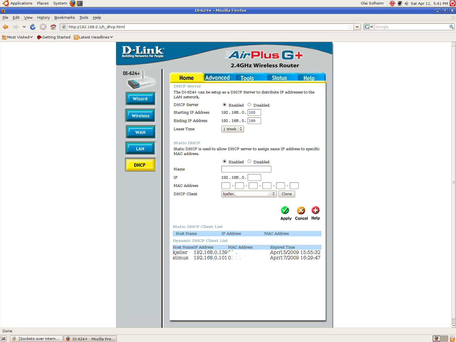456x342 pixels.
Task: Click the Google search box
Action: pos(412,27)
